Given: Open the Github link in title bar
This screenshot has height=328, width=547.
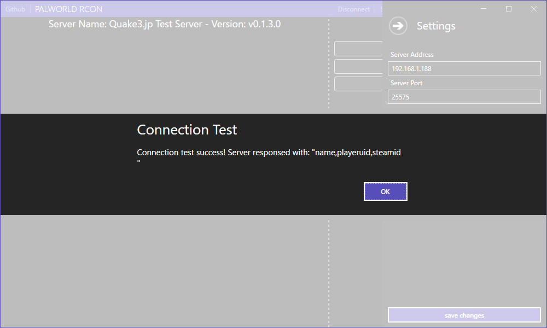Looking at the screenshot, I should [15, 9].
